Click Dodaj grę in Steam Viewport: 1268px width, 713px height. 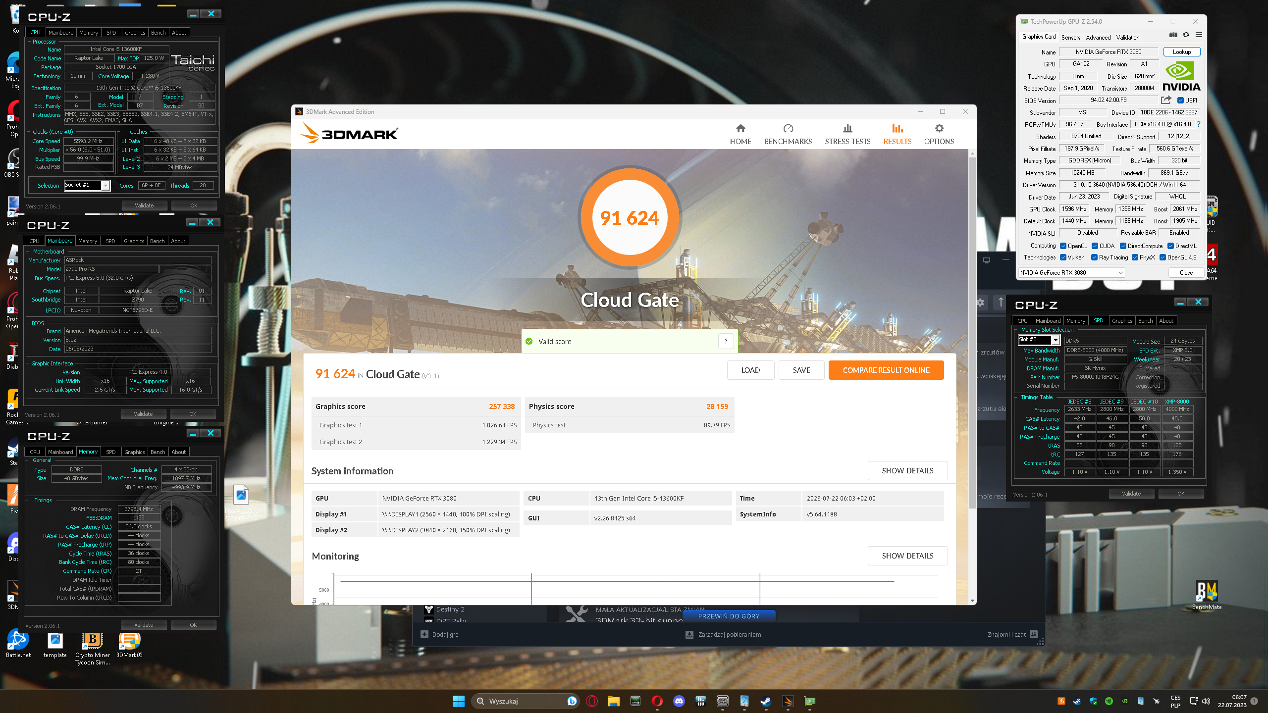439,634
